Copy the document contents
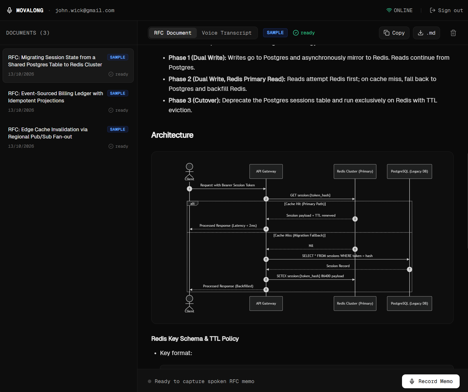This screenshot has width=468, height=392. pos(394,33)
